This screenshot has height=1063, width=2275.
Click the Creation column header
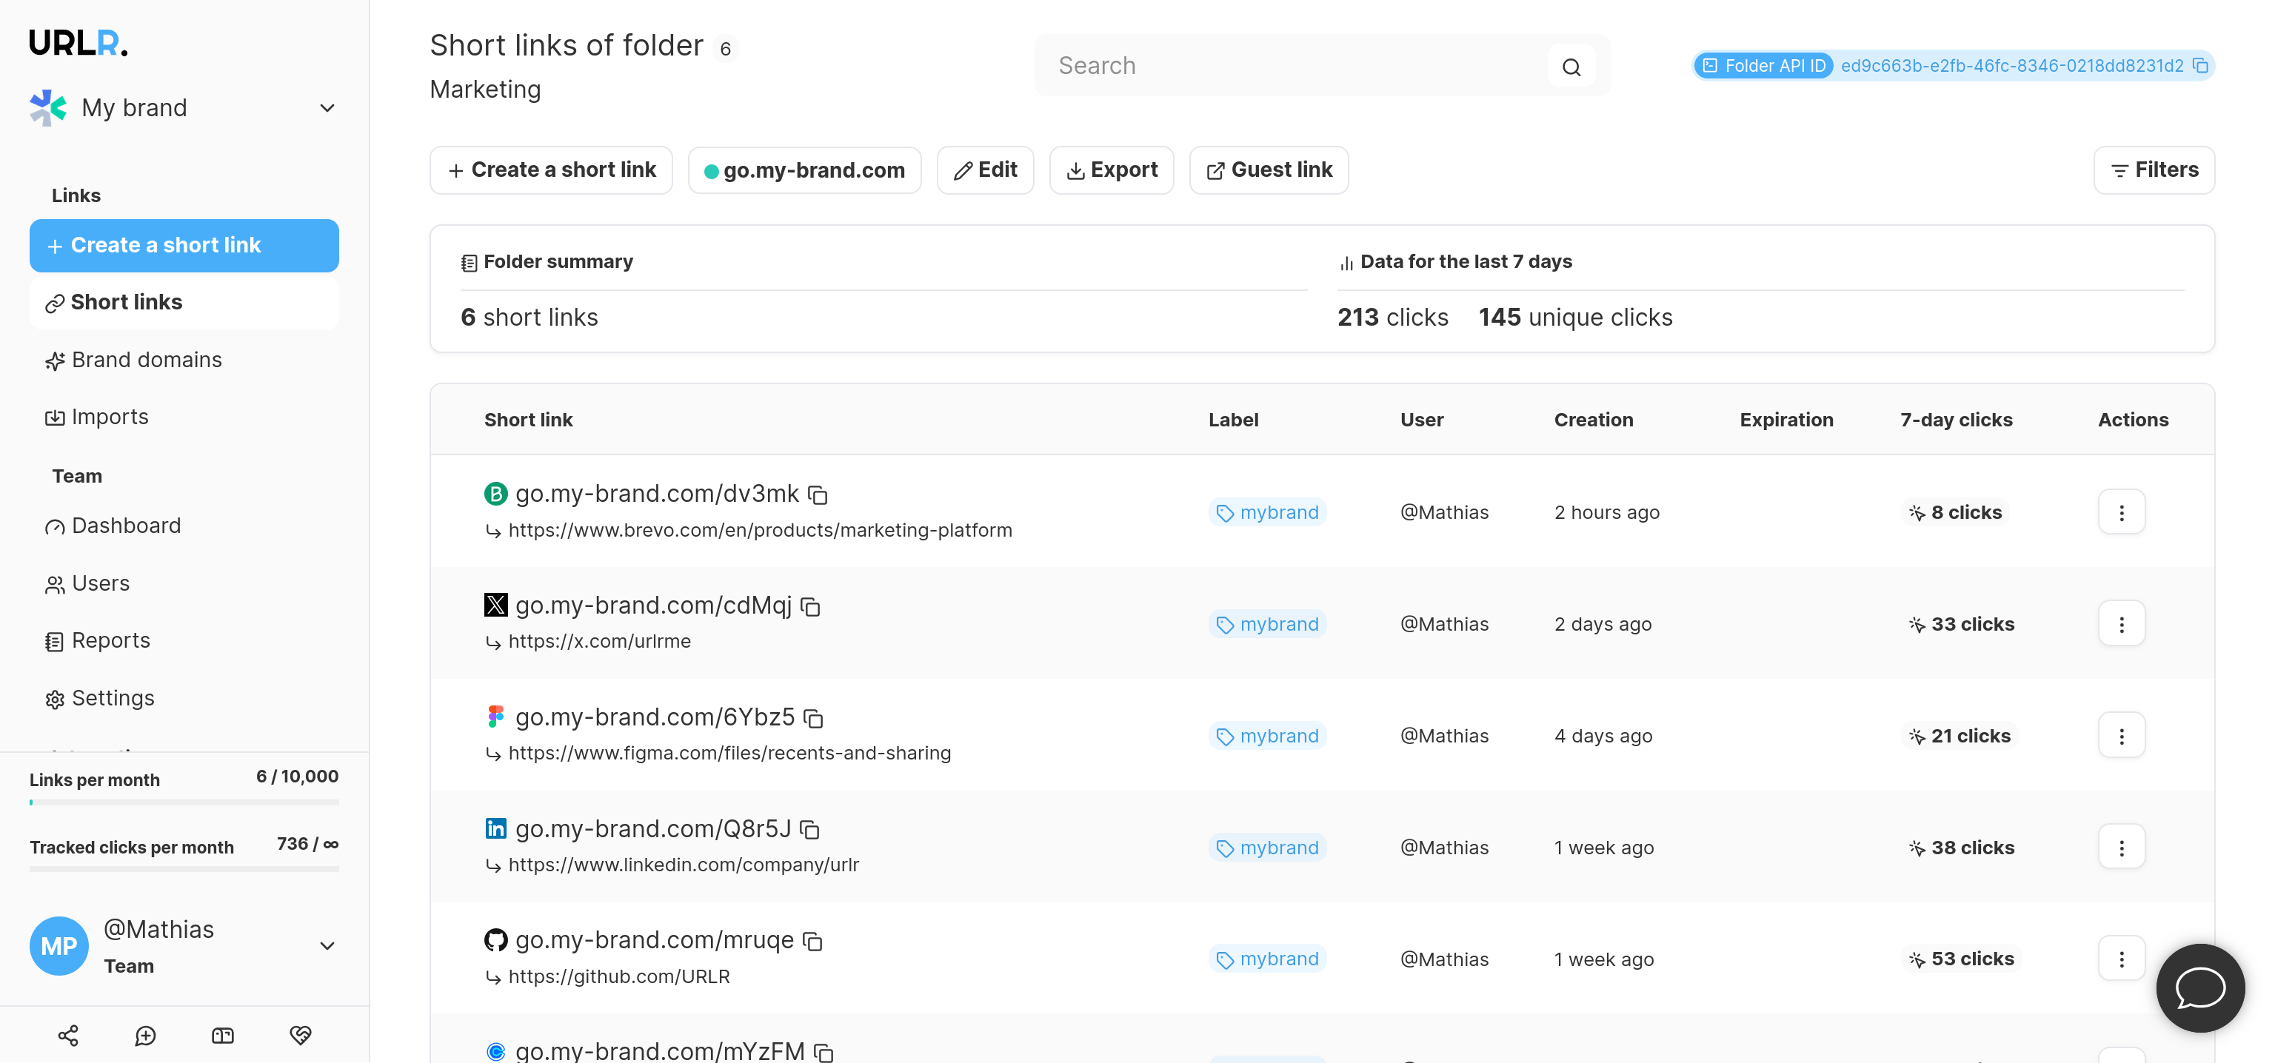1593,420
